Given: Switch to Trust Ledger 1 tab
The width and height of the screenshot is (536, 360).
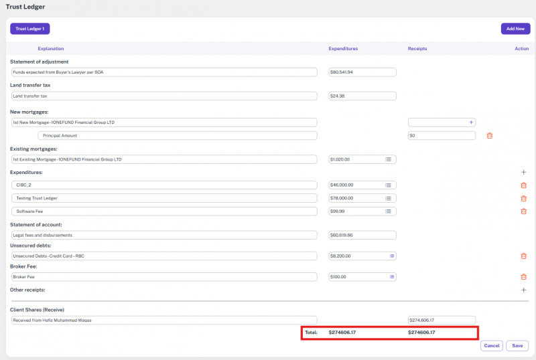Looking at the screenshot, I should pyautogui.click(x=29, y=29).
